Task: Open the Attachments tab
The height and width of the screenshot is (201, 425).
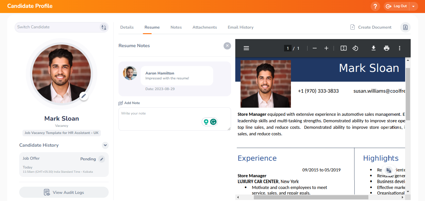Action: (x=205, y=27)
